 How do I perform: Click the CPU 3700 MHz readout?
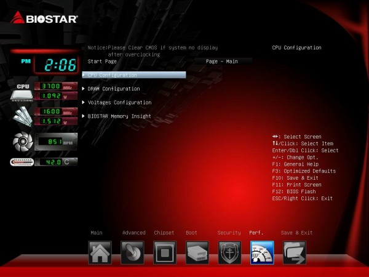56,86
